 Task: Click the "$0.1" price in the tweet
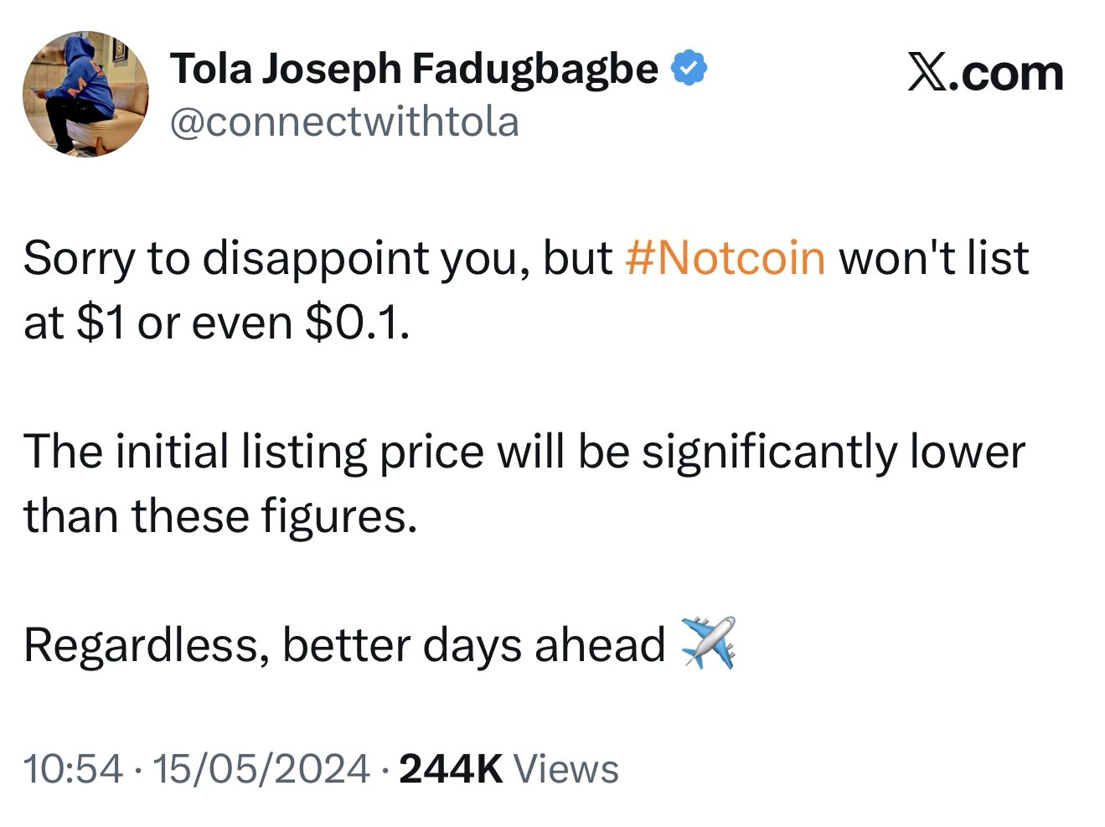[357, 322]
